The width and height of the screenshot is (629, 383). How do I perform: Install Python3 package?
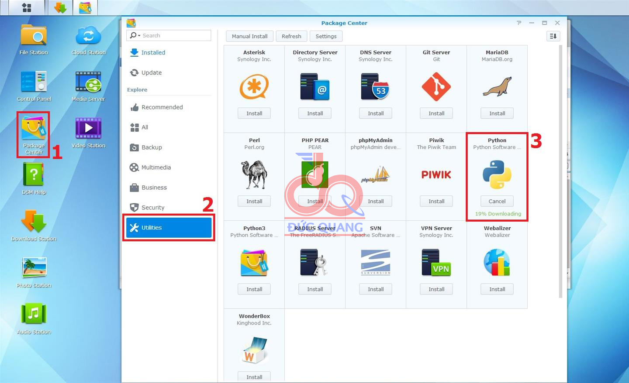coord(254,289)
